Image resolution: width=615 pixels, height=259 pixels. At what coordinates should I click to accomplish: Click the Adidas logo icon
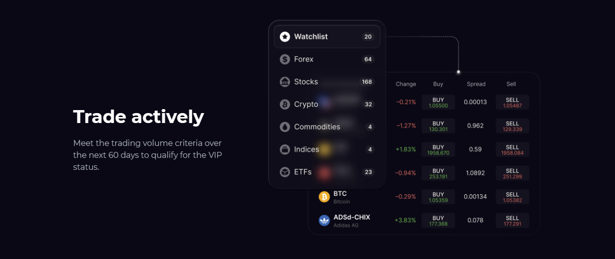(x=324, y=221)
